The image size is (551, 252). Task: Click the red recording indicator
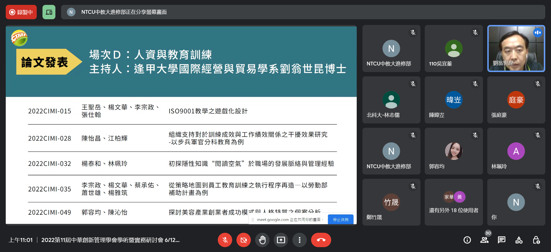click(x=21, y=12)
